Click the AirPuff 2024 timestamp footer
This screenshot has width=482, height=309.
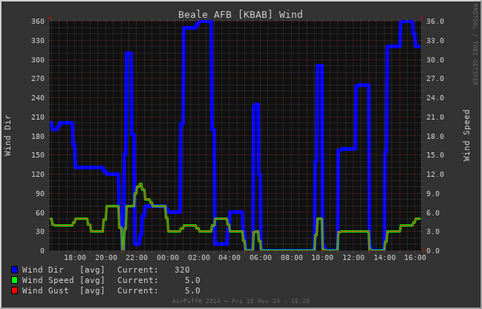241,301
